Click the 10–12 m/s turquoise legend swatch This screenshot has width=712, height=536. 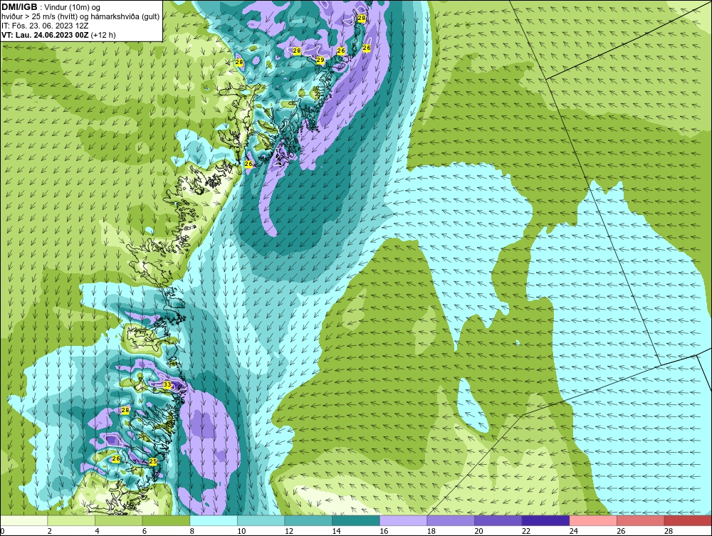click(261, 520)
